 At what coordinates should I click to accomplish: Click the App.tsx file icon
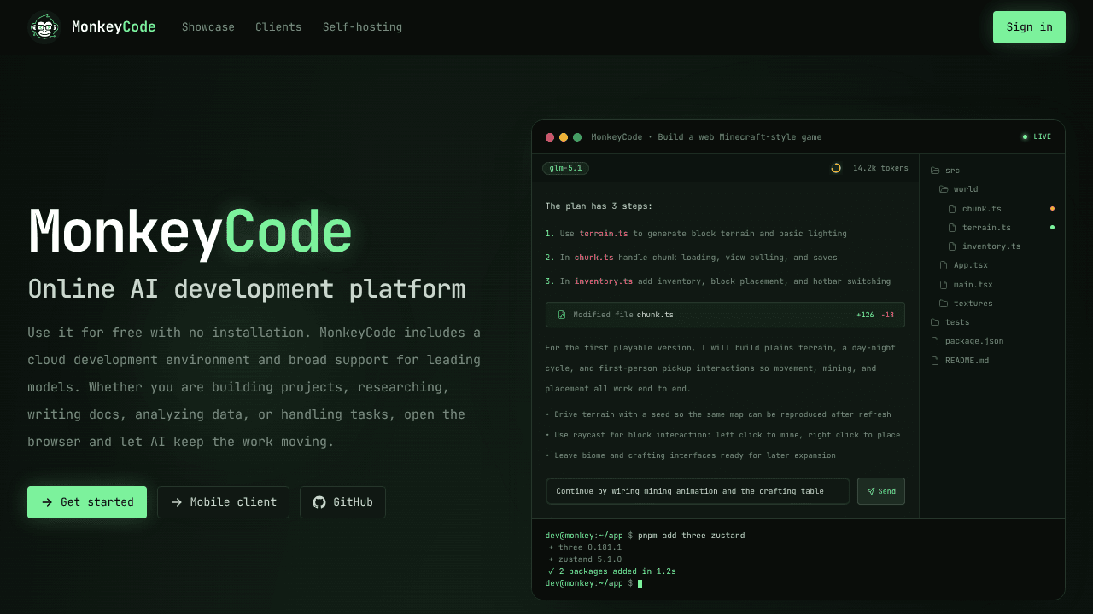coord(944,265)
